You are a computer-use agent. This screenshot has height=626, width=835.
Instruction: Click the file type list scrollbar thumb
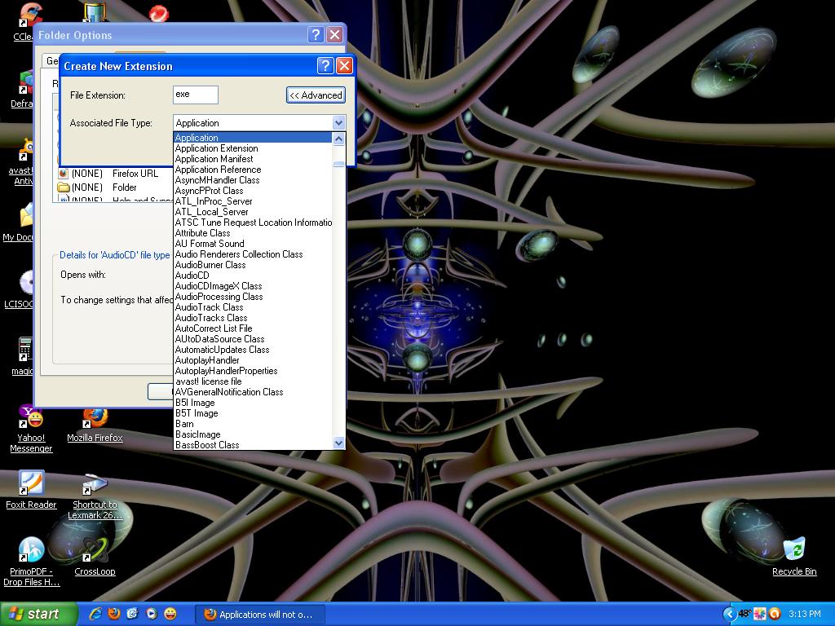[x=338, y=165]
